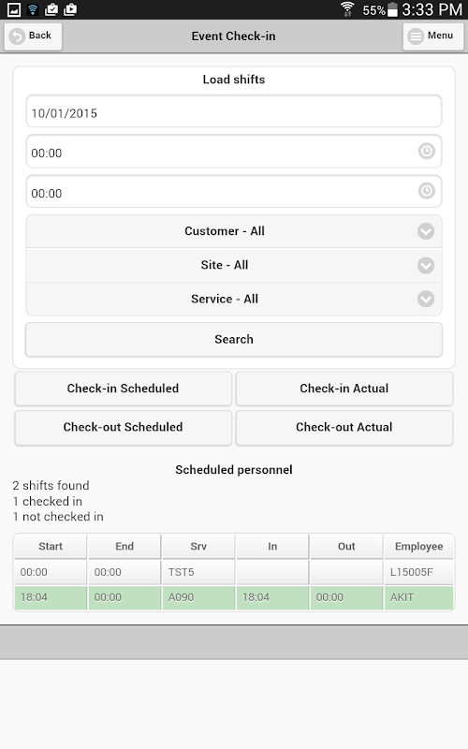Open the hamburger Menu icon
The image size is (468, 749).
[x=416, y=37]
